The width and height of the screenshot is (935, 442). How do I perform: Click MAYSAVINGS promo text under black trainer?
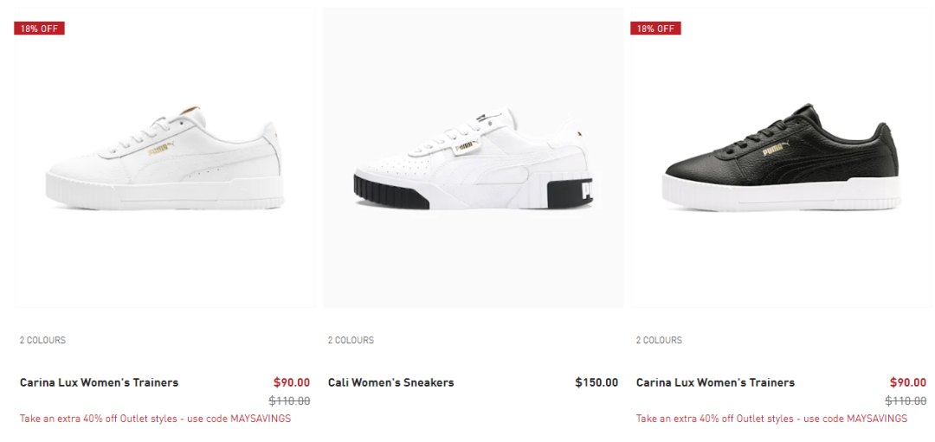(x=771, y=419)
